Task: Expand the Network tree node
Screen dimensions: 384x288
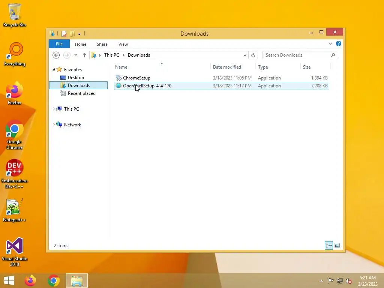Action: click(x=54, y=124)
